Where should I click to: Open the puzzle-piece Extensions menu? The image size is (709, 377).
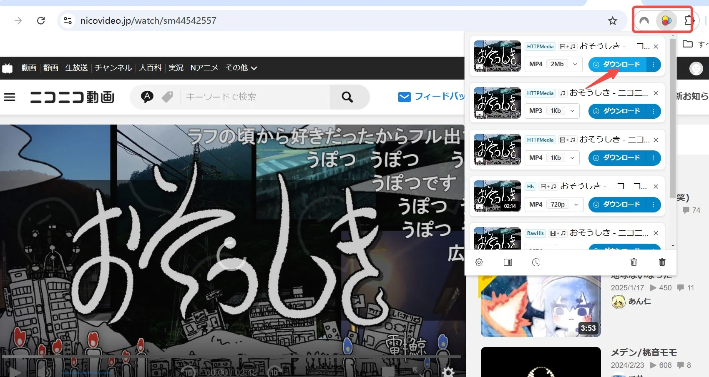[x=688, y=20]
